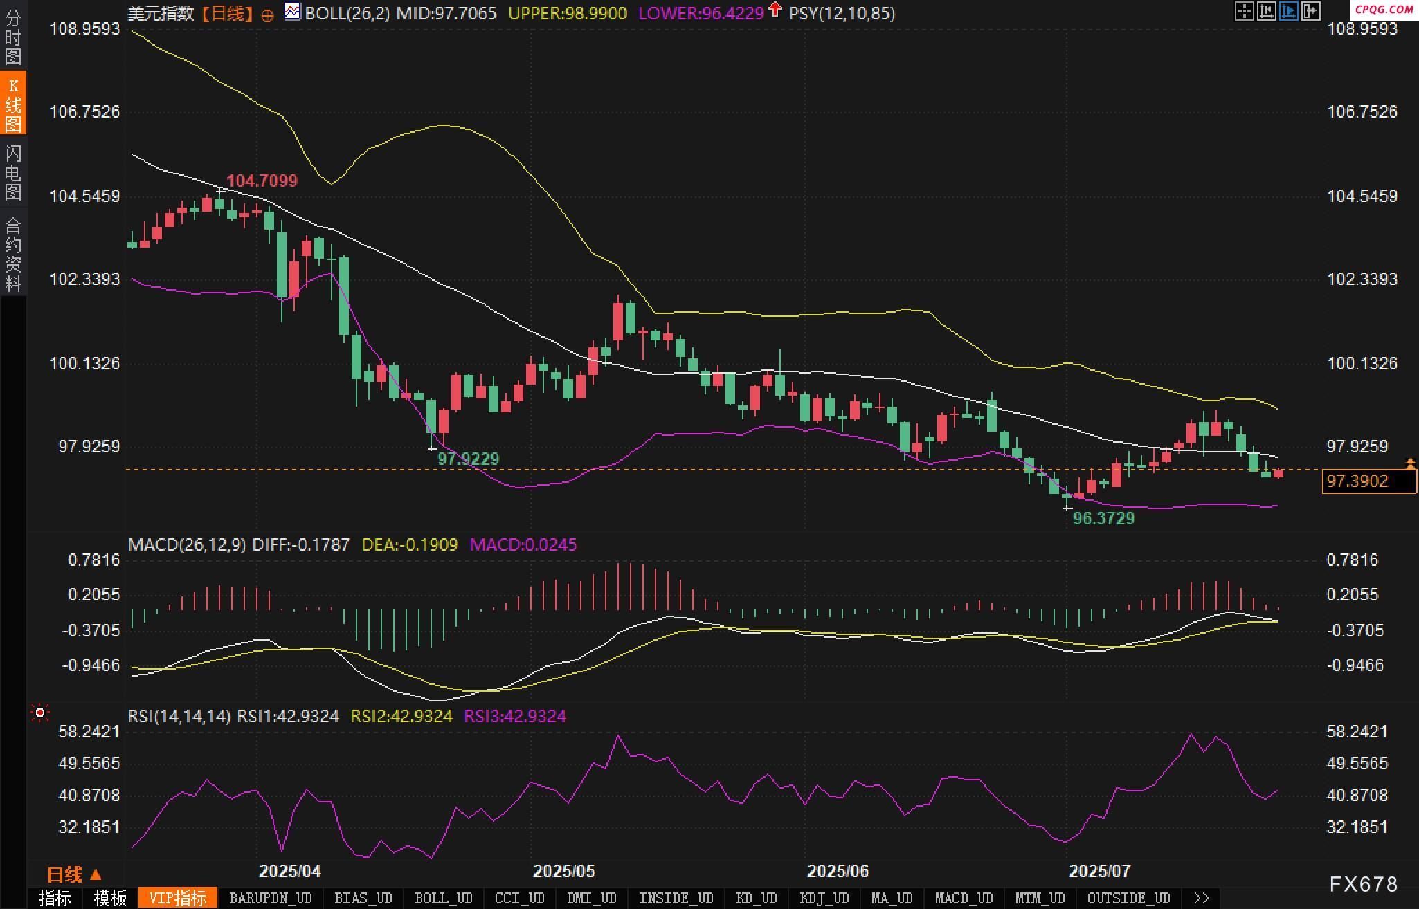Select the MACD_UD indicator button
Image resolution: width=1419 pixels, height=909 pixels.
point(964,898)
